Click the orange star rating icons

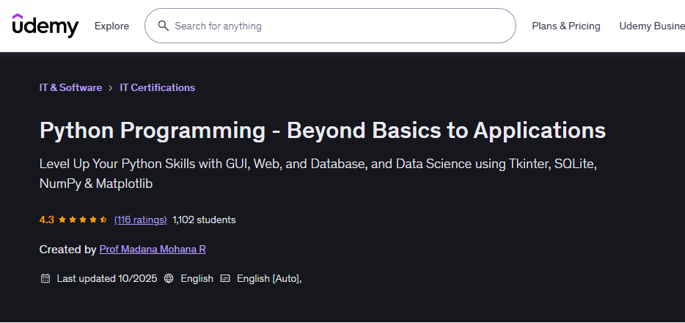point(83,219)
